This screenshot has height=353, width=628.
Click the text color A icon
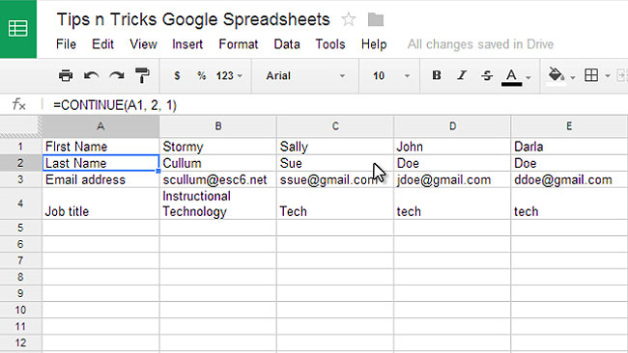click(511, 77)
